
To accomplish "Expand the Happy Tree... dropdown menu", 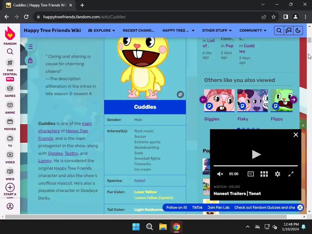I will tap(178, 30).
